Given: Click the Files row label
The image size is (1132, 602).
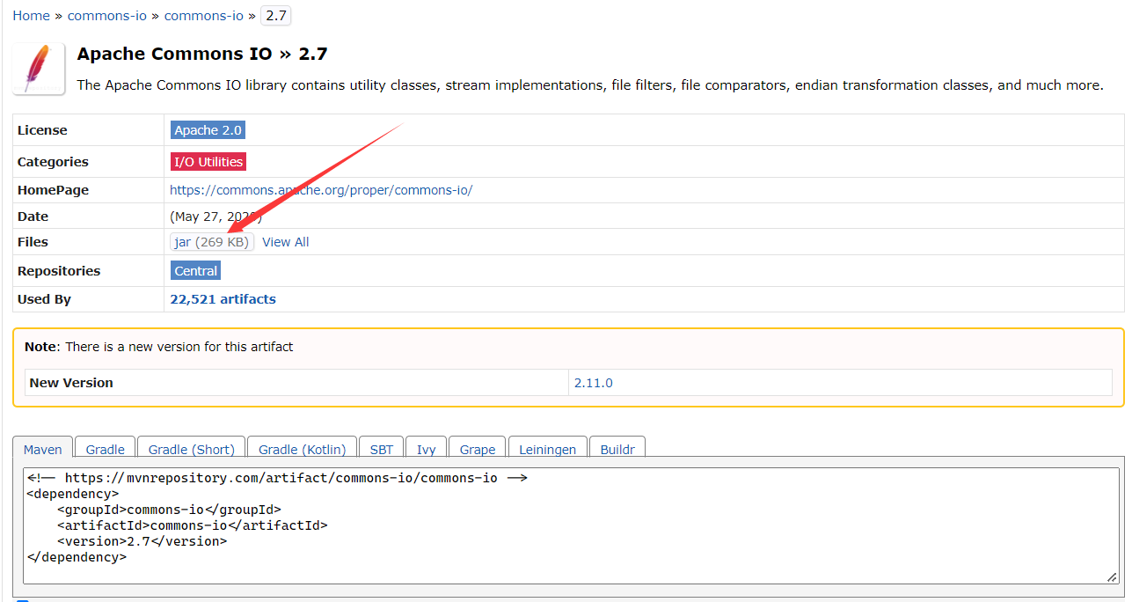Looking at the screenshot, I should click(33, 242).
